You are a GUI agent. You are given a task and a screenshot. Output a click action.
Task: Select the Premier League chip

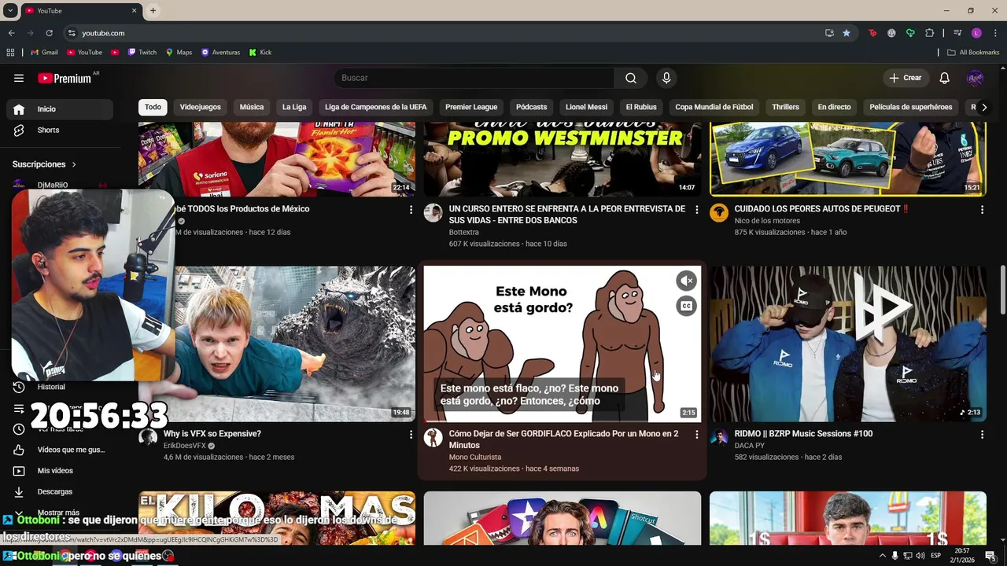(x=471, y=107)
